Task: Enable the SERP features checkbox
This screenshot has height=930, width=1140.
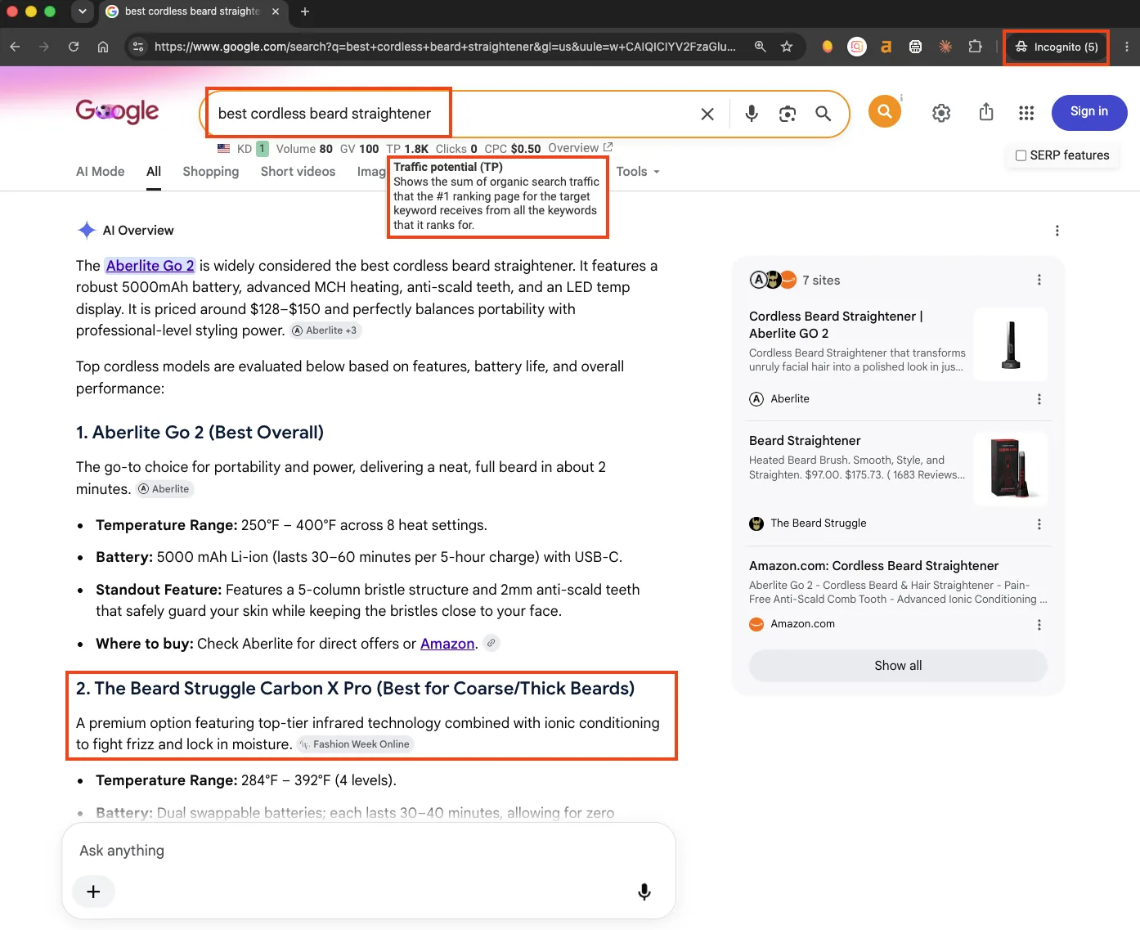Action: pyautogui.click(x=1021, y=155)
